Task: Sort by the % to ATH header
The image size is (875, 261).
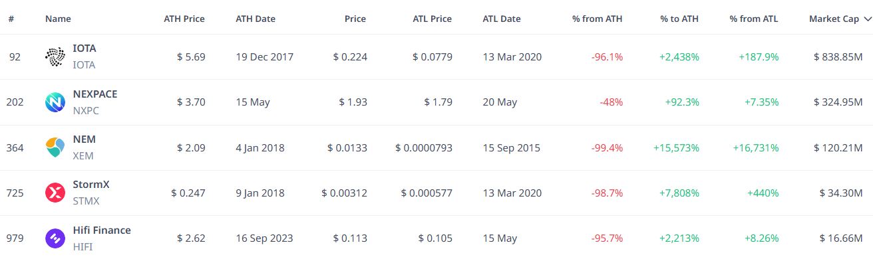Action: pyautogui.click(x=679, y=19)
